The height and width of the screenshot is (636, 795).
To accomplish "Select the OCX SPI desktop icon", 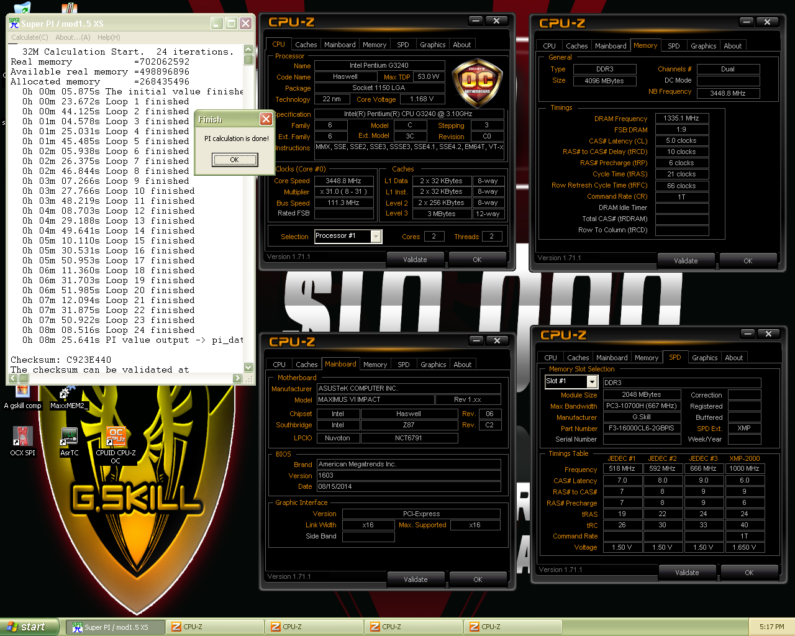I will point(22,442).
